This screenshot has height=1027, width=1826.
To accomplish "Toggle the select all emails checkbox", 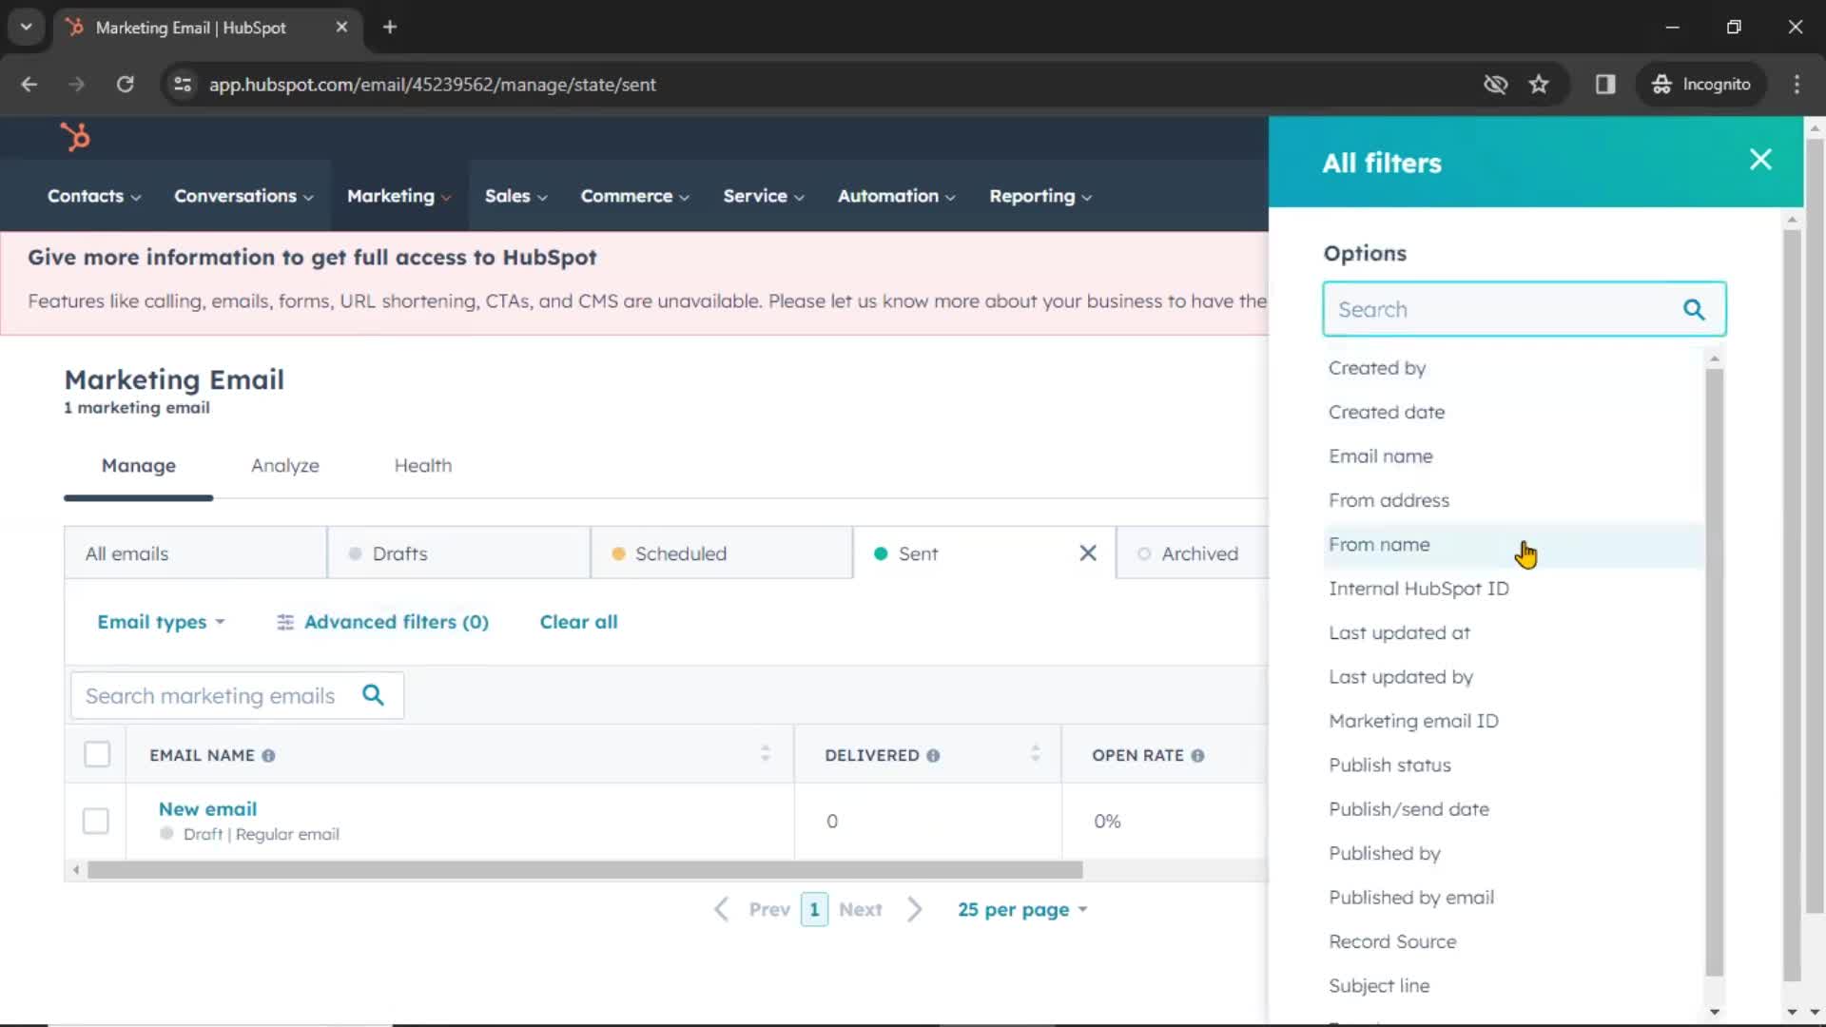I will pos(97,754).
